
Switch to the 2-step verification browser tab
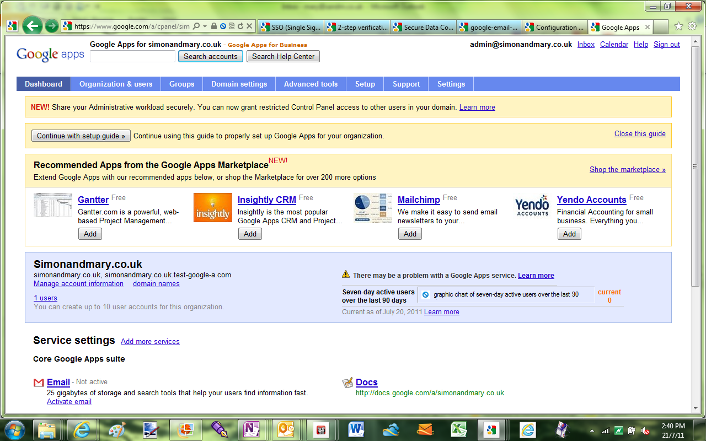357,27
